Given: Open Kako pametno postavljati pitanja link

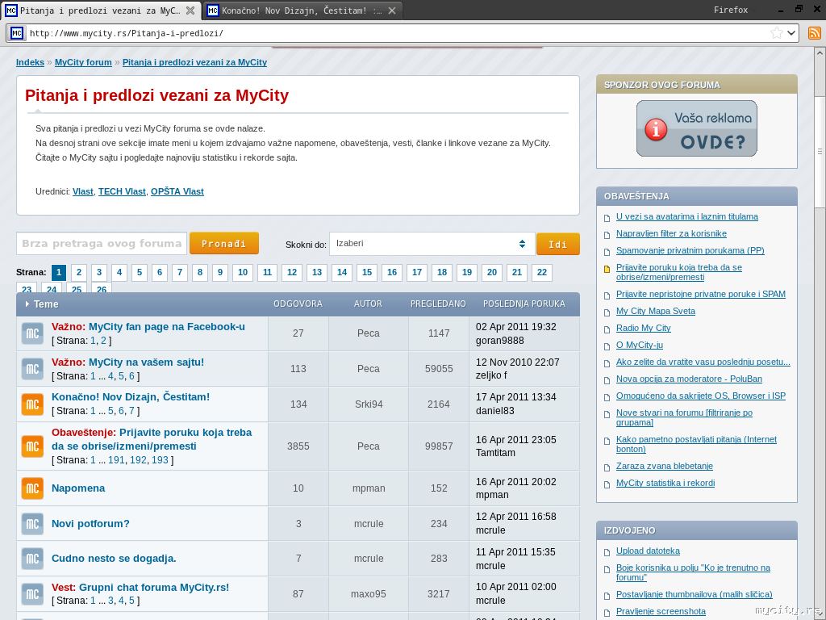Looking at the screenshot, I should coord(696,444).
